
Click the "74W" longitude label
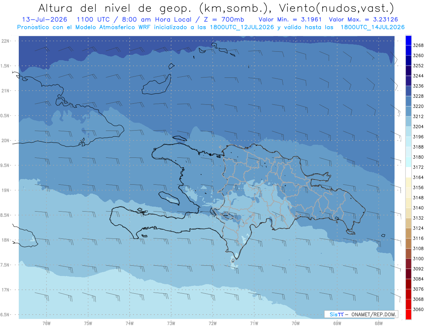pos(130,323)
